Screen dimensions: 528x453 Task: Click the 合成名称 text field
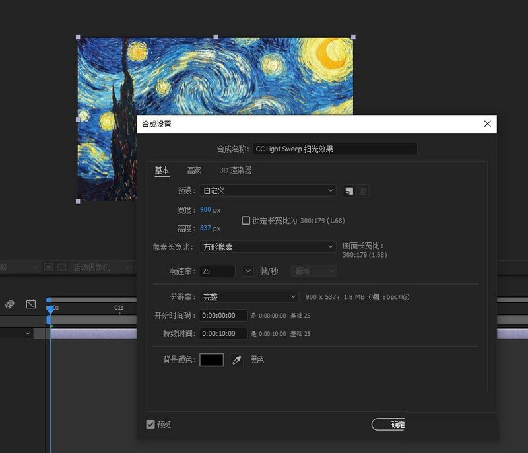point(335,149)
